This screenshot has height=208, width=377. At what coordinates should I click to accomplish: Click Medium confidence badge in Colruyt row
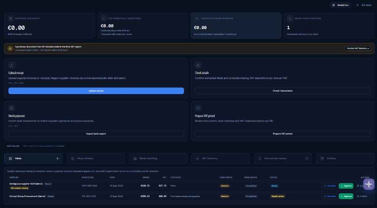[x=225, y=196]
